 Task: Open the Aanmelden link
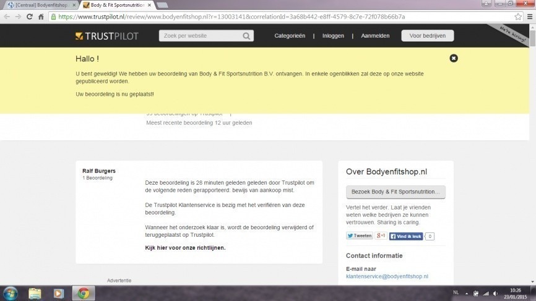375,36
